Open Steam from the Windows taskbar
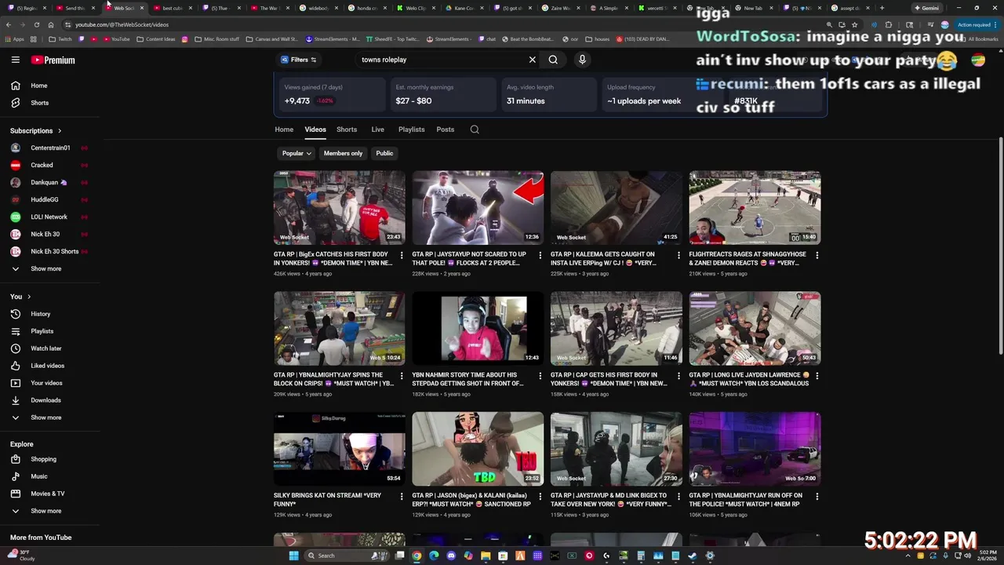This screenshot has width=1004, height=565. (x=693, y=556)
